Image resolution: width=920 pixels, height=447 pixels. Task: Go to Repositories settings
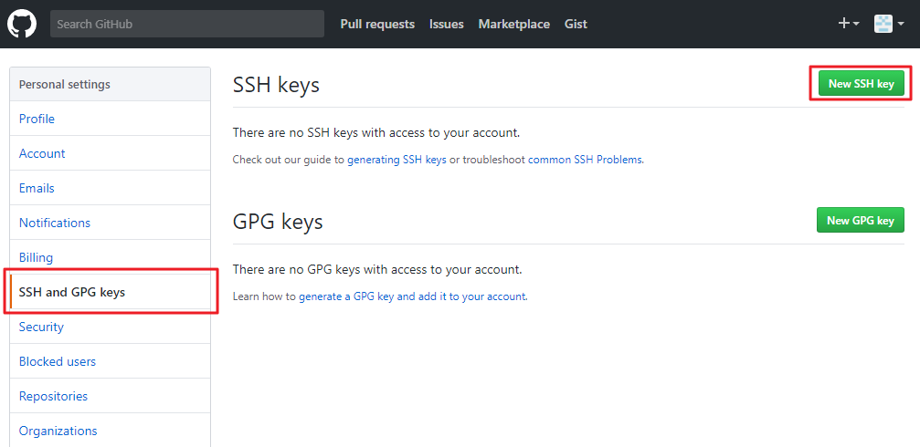click(x=111, y=396)
